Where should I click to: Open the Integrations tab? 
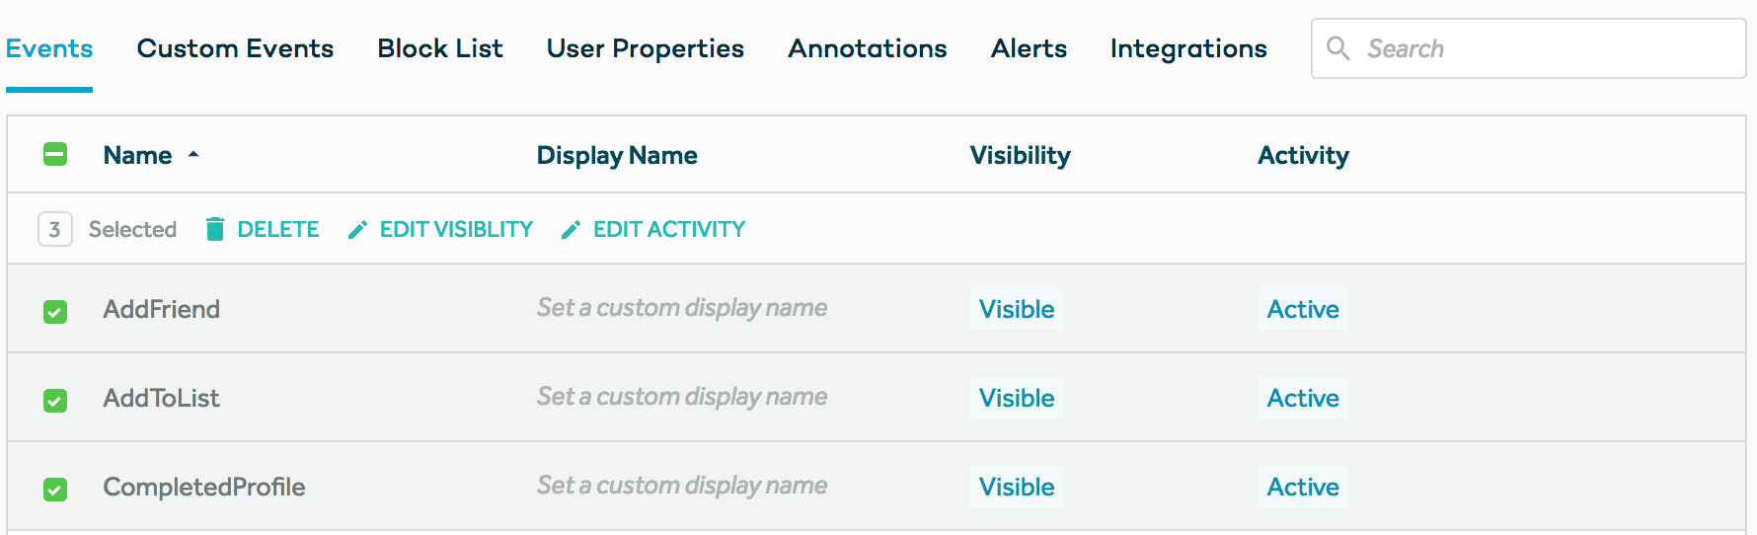pos(1188,48)
